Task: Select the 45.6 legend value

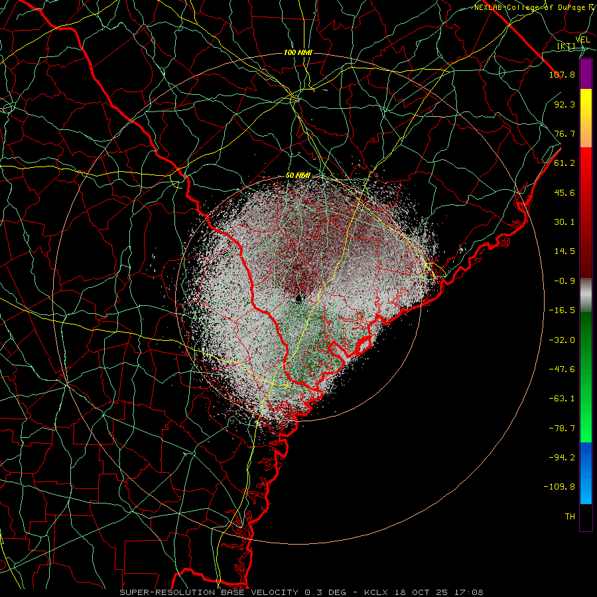Action: pyautogui.click(x=564, y=192)
